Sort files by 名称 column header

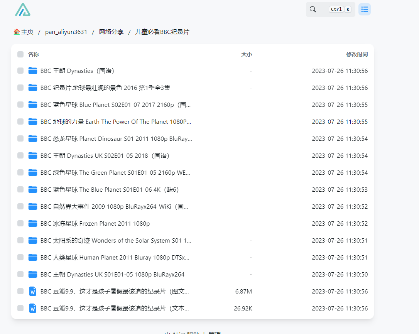[x=33, y=55]
